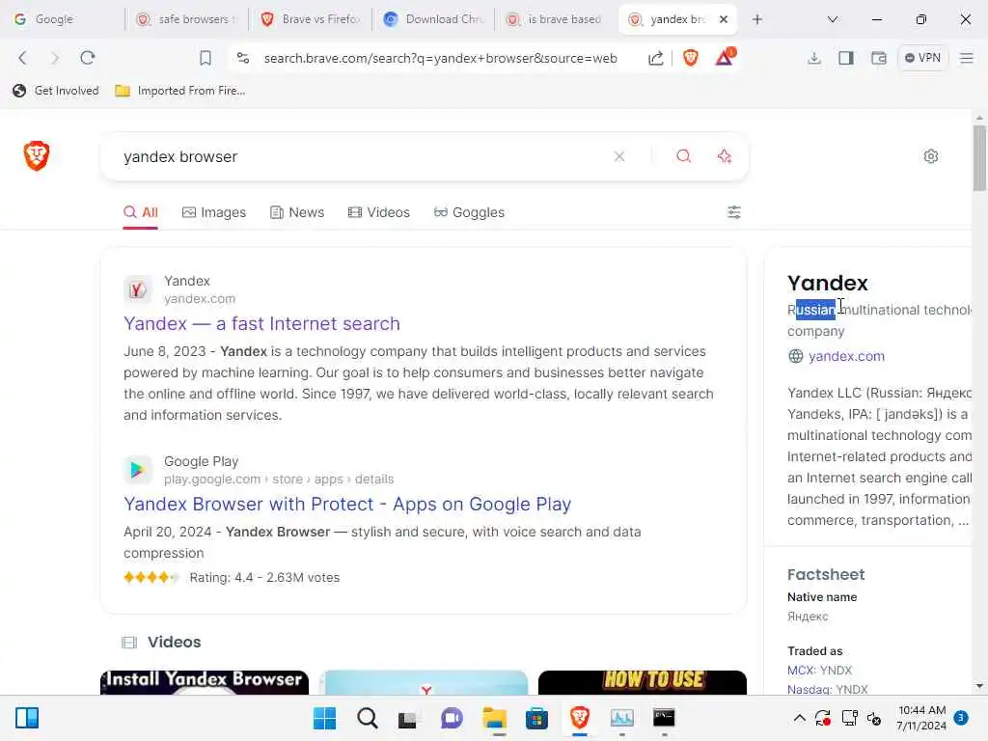Open Imported From Firefox bookmarks folder

coord(180,91)
